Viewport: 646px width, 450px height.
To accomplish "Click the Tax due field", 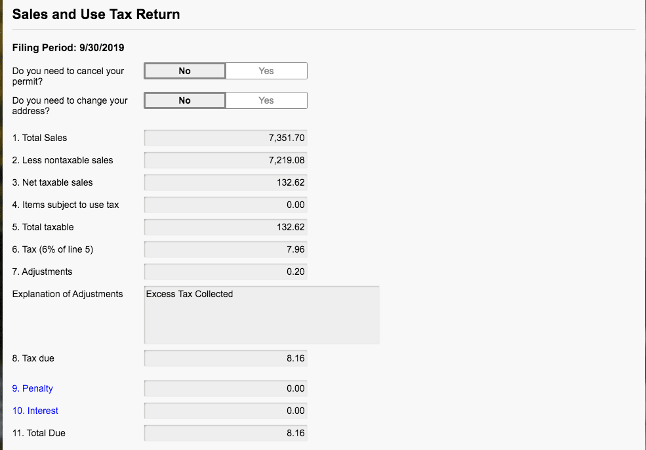I will [x=226, y=358].
